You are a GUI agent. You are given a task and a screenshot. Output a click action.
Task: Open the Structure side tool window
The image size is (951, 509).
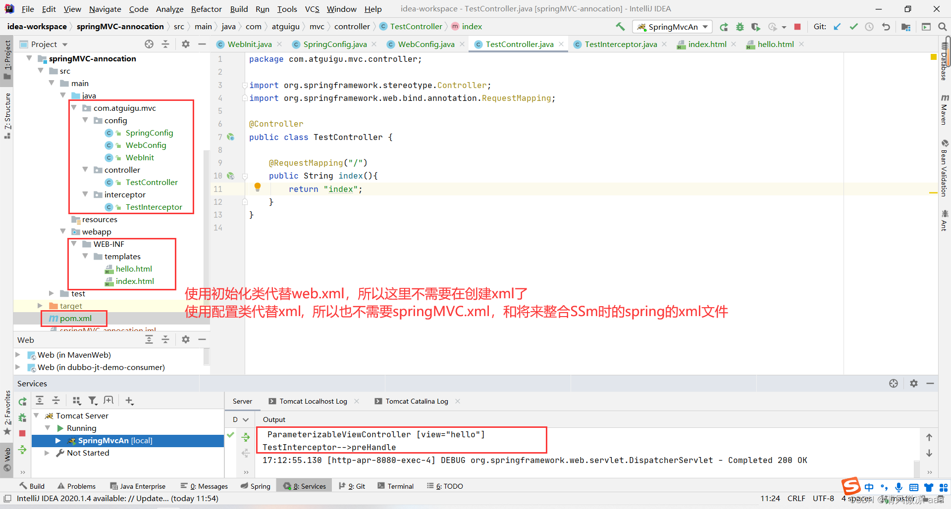point(7,116)
